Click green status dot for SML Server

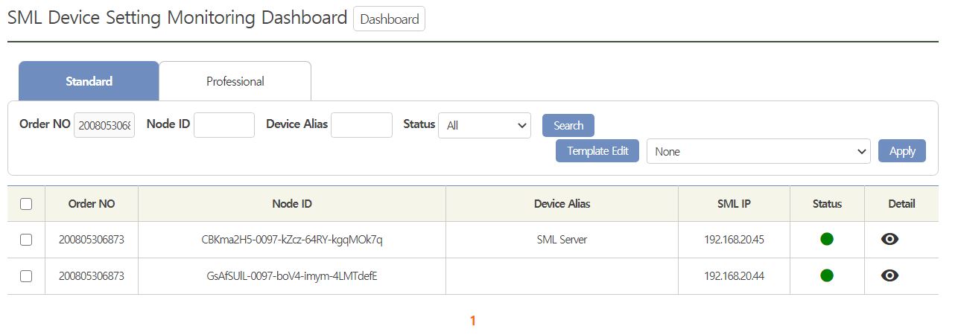click(x=826, y=239)
